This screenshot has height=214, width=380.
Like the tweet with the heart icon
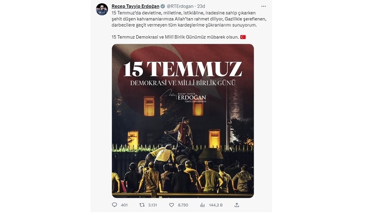pyautogui.click(x=171, y=205)
